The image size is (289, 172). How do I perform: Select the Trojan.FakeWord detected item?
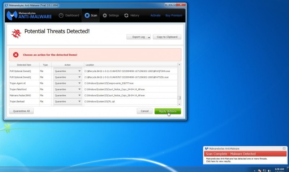[18, 89]
